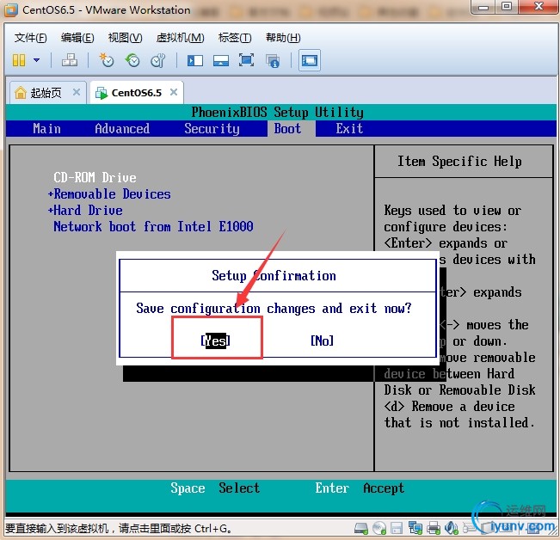Open the 编辑(E) menu
The width and height of the screenshot is (560, 540).
77,38
